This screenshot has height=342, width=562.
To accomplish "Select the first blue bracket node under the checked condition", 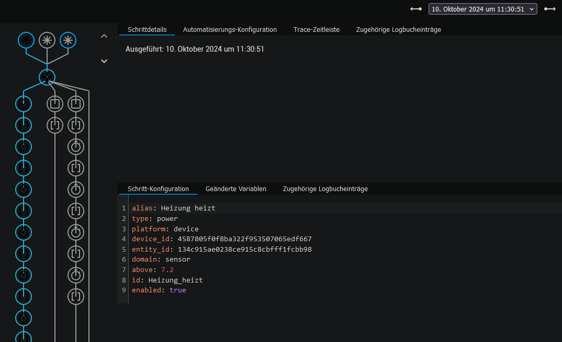I will (24, 125).
